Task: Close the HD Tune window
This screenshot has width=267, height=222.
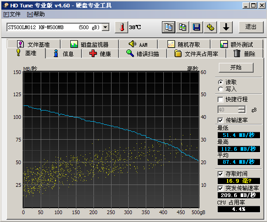Action: 262,6
